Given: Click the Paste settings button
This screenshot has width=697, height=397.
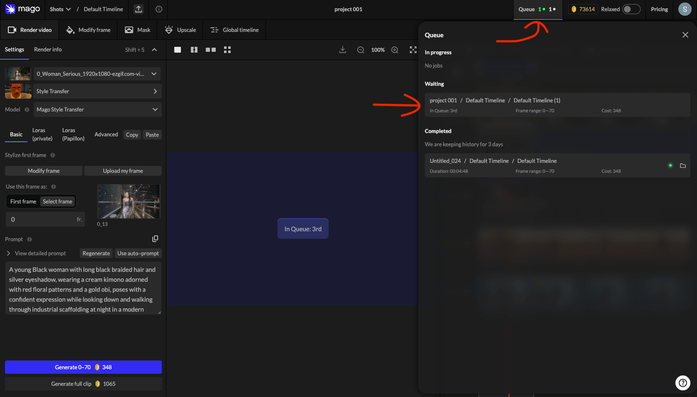Looking at the screenshot, I should click(x=152, y=135).
